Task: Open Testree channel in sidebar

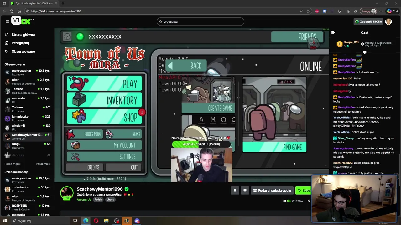Action: point(27,91)
